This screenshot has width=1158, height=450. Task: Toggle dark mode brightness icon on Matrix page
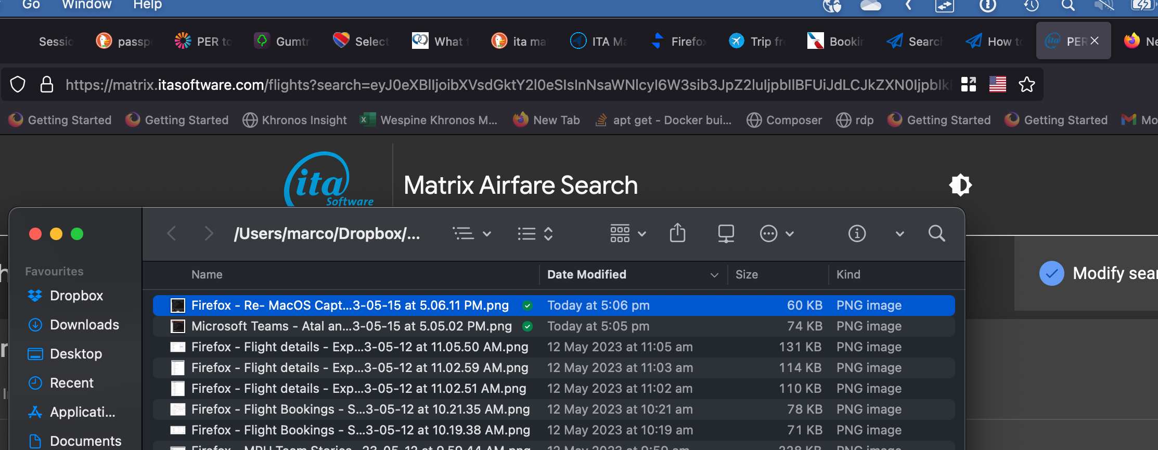click(x=960, y=185)
